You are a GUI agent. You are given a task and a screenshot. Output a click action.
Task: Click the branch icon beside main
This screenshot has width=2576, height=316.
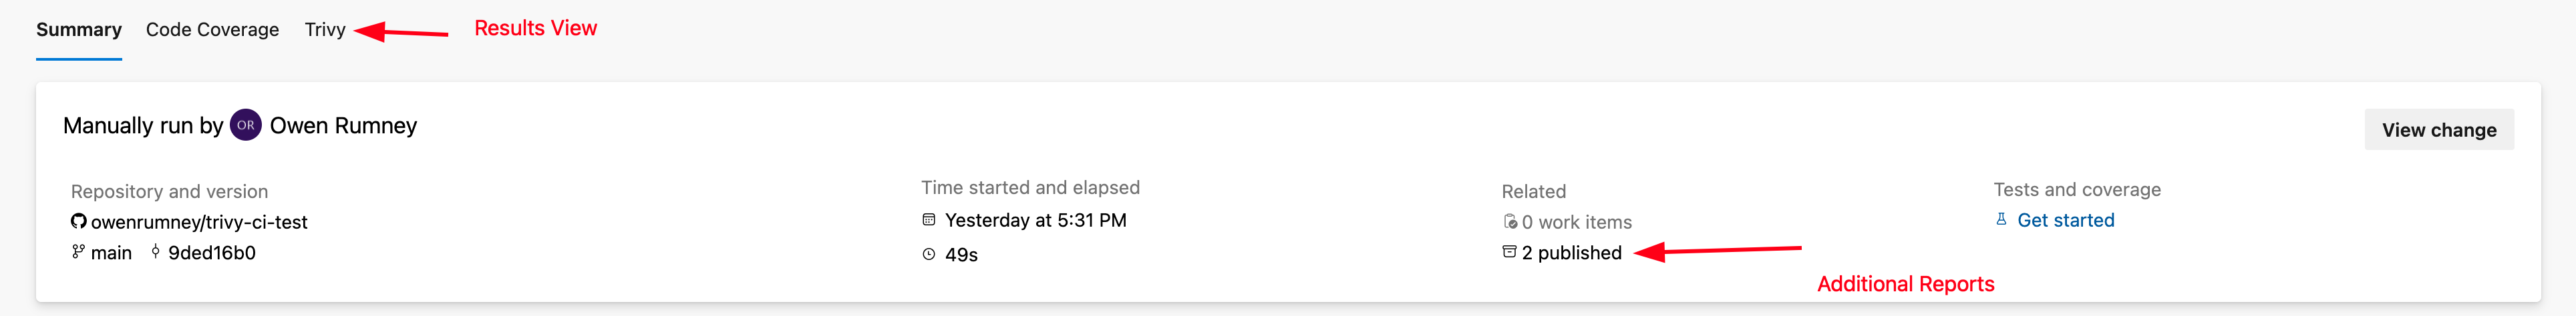(78, 252)
